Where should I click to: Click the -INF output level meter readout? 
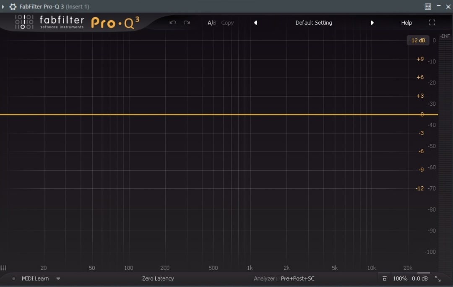pyautogui.click(x=445, y=36)
